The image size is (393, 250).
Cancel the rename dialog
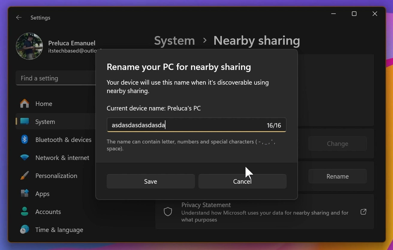coord(242,181)
